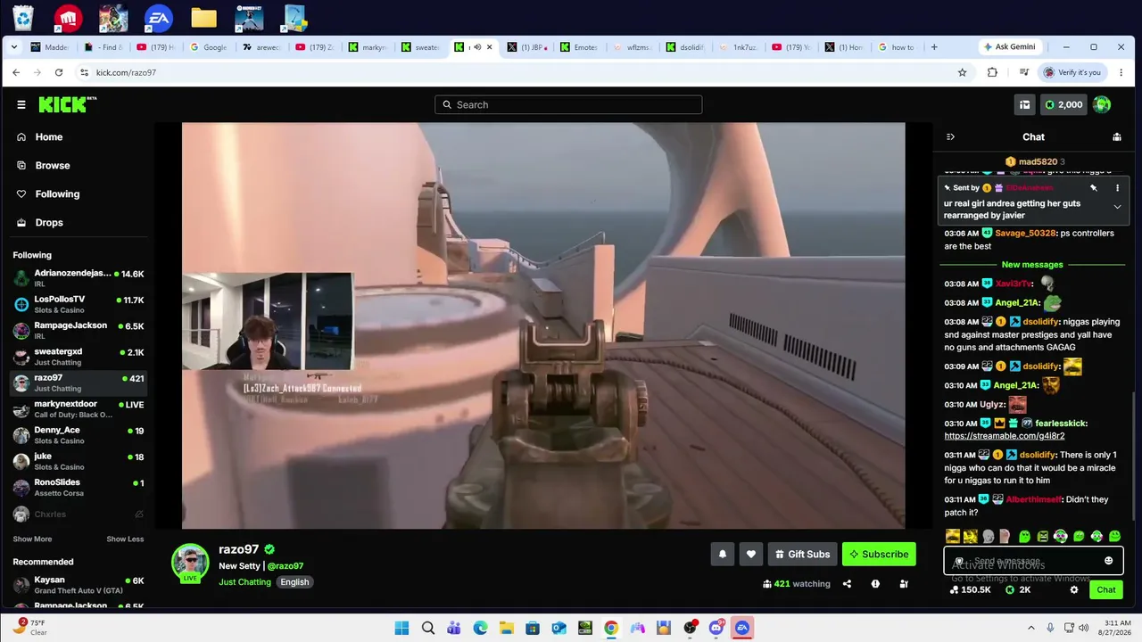Open the pinned message options menu
1142x642 pixels.
1117,188
